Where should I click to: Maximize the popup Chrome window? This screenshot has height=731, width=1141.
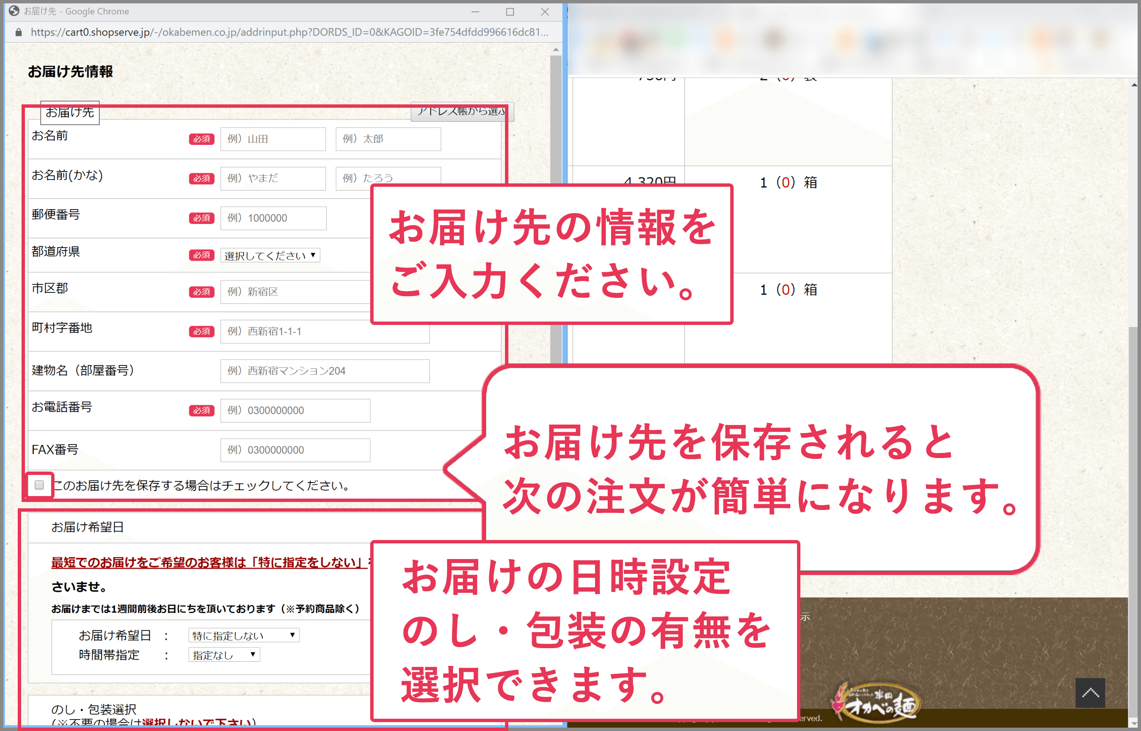pos(510,11)
